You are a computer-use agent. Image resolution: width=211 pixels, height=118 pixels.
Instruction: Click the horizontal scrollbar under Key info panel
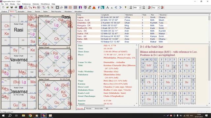coord(106,106)
